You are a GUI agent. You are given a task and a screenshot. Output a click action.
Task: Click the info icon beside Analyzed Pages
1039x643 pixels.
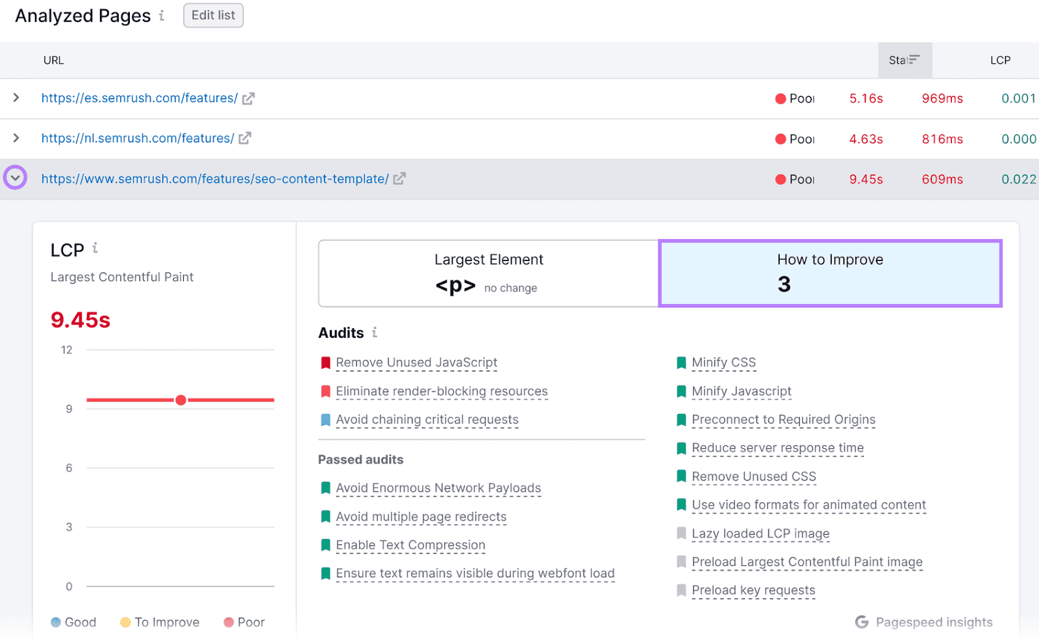tap(161, 15)
